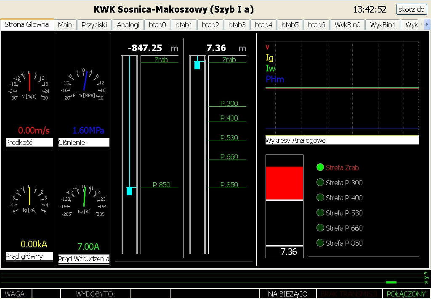Select the btab5 tab
The width and height of the screenshot is (431, 299).
(x=290, y=25)
